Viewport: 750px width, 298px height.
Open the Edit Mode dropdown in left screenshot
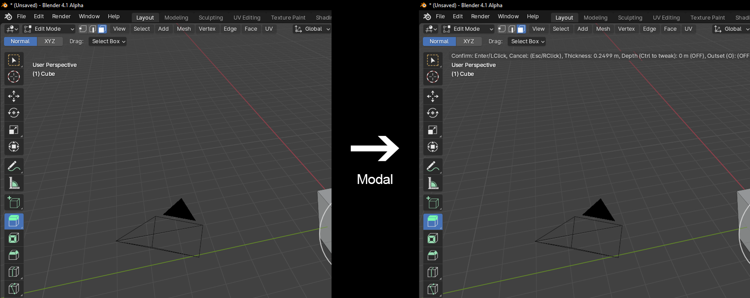(49, 29)
